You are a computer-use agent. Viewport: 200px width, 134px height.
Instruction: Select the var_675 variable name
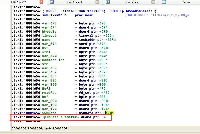tap(49, 23)
